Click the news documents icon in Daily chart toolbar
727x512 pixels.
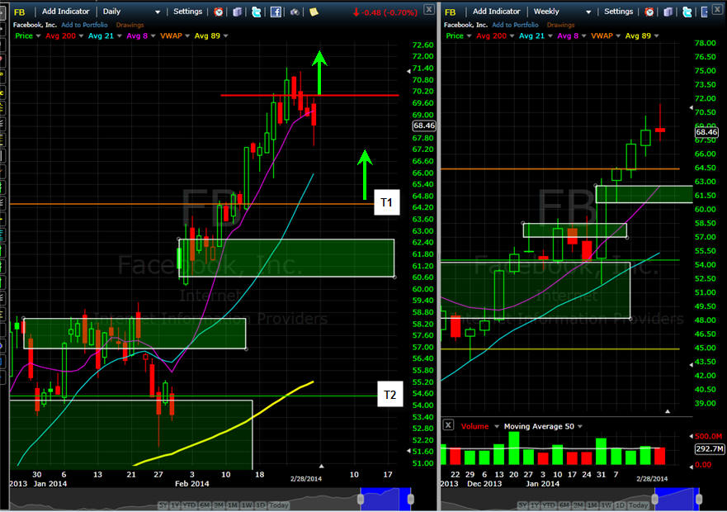[x=237, y=12]
